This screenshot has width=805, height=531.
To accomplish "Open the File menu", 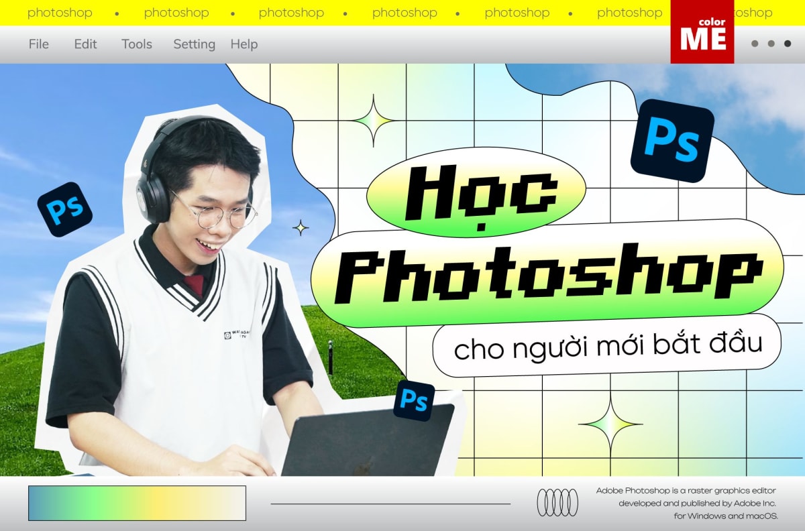I will 38,44.
